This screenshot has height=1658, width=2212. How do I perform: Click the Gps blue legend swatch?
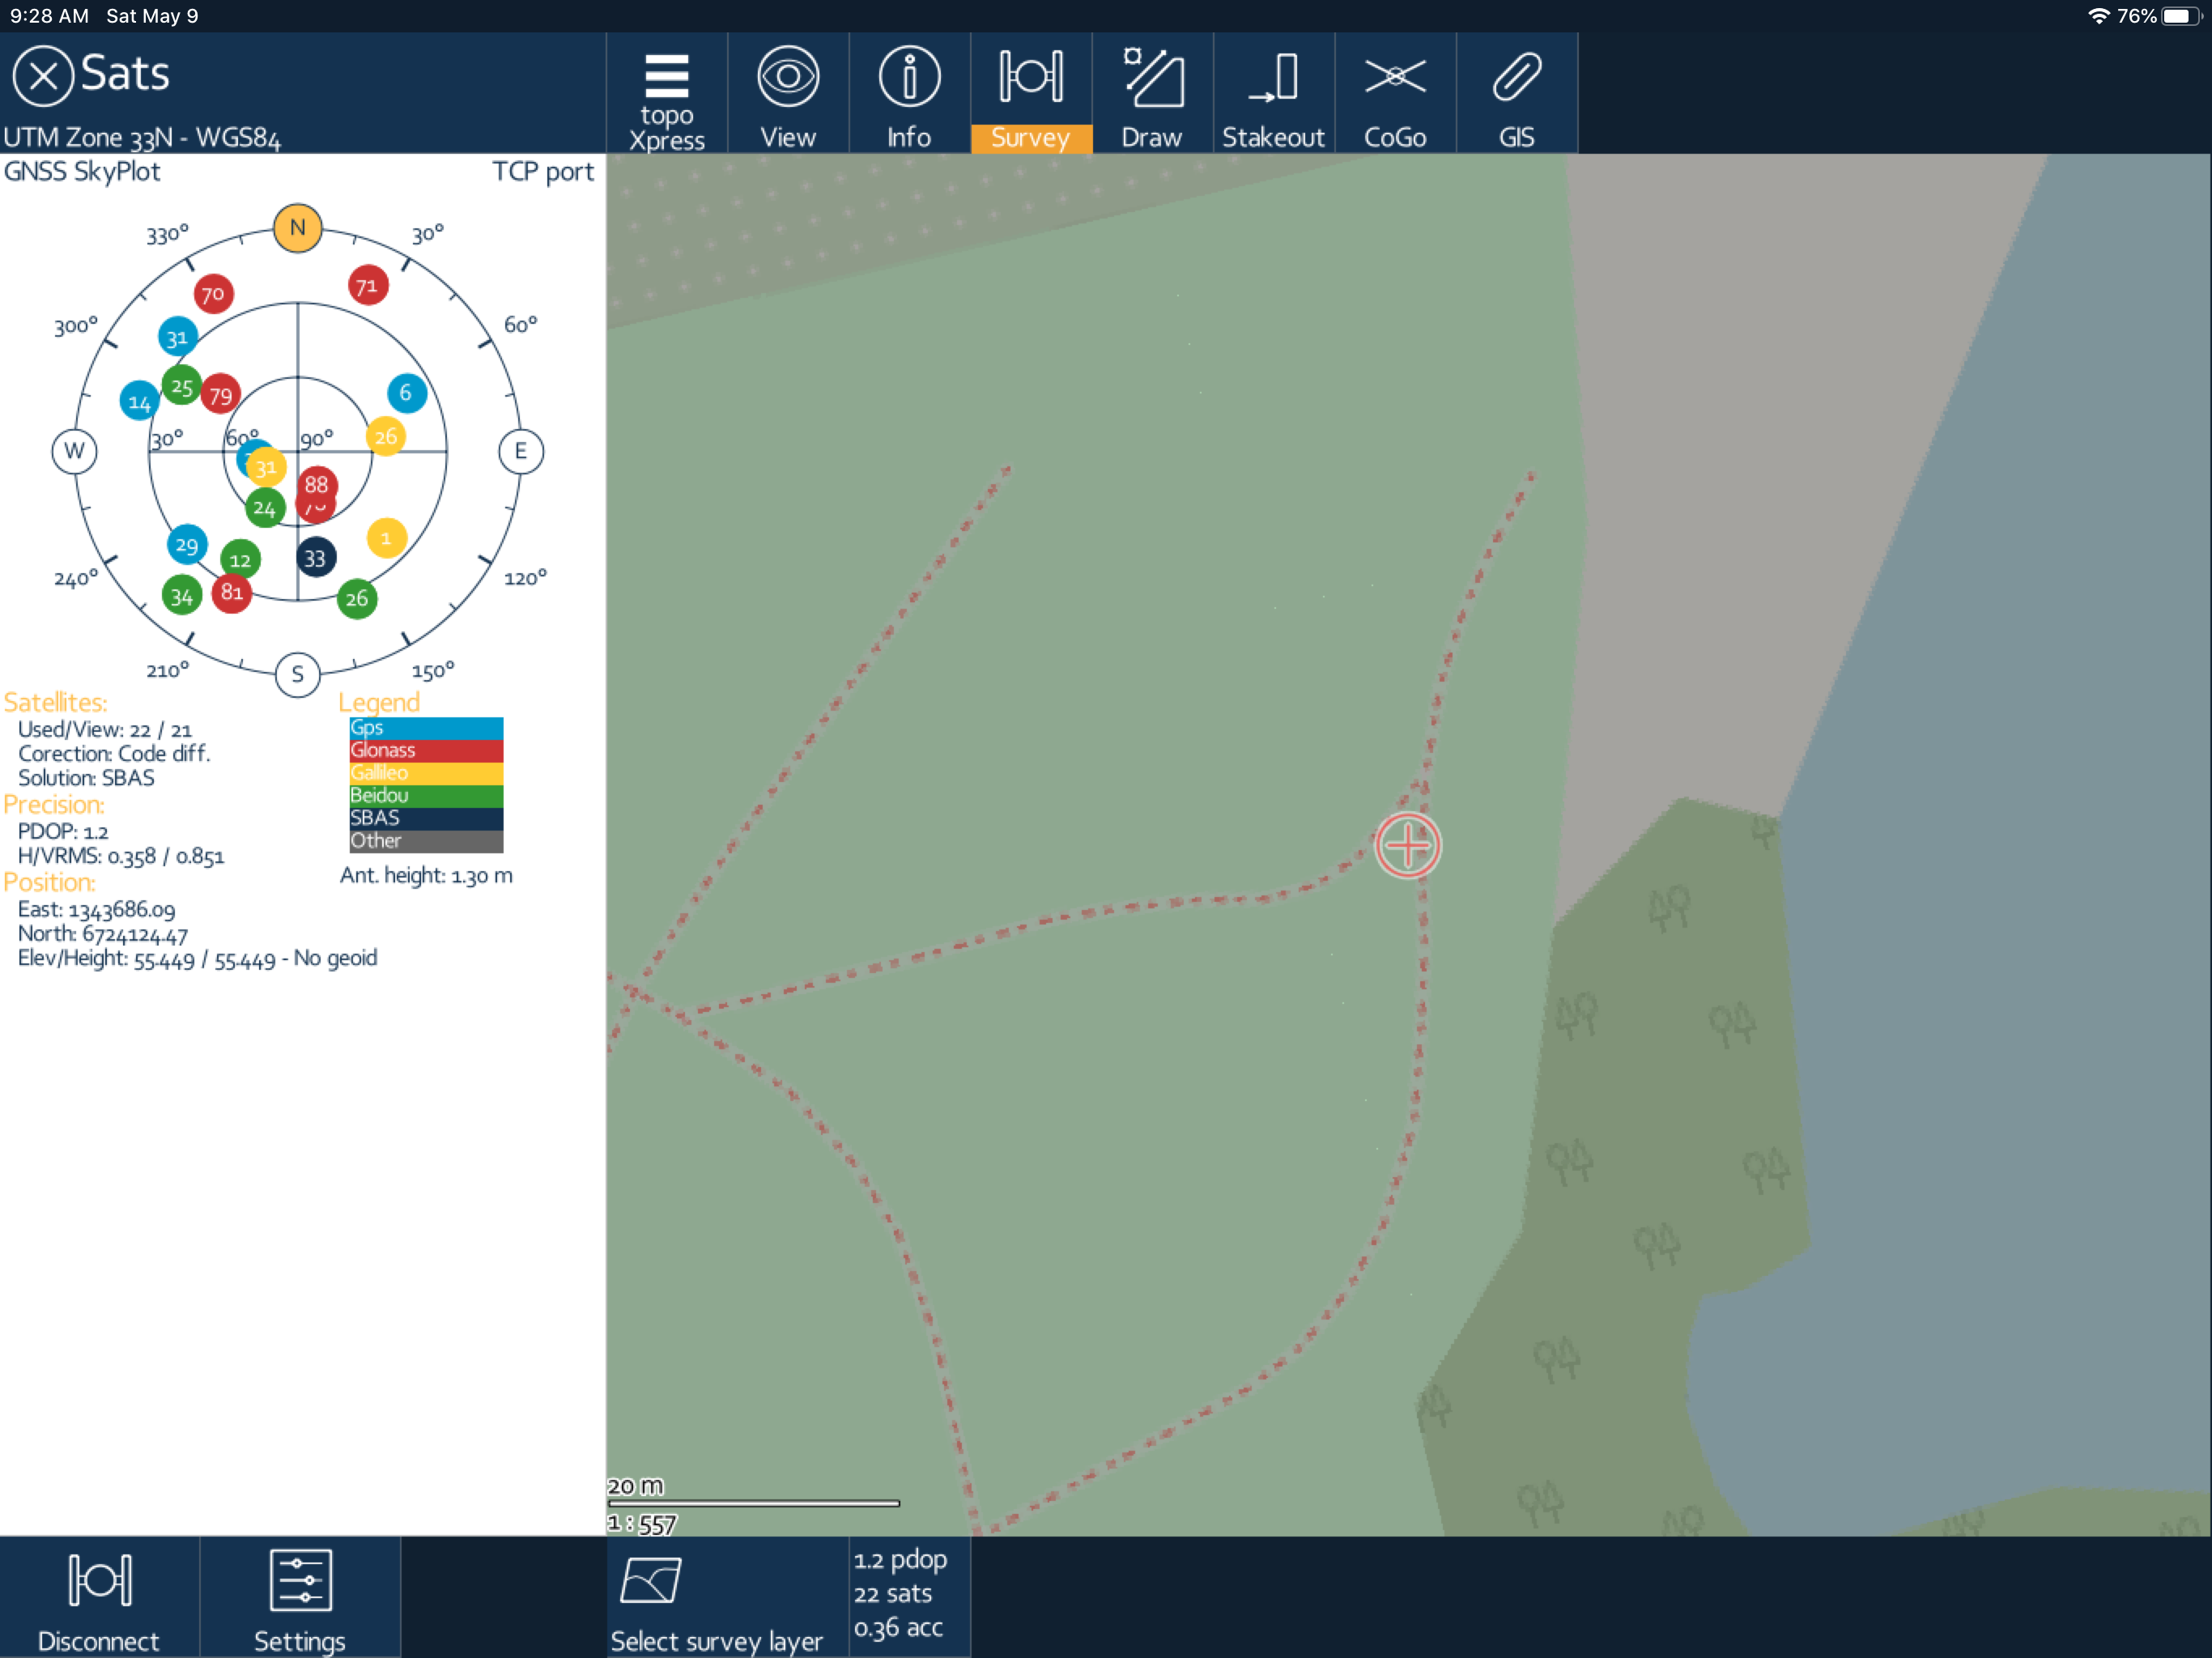pos(426,728)
